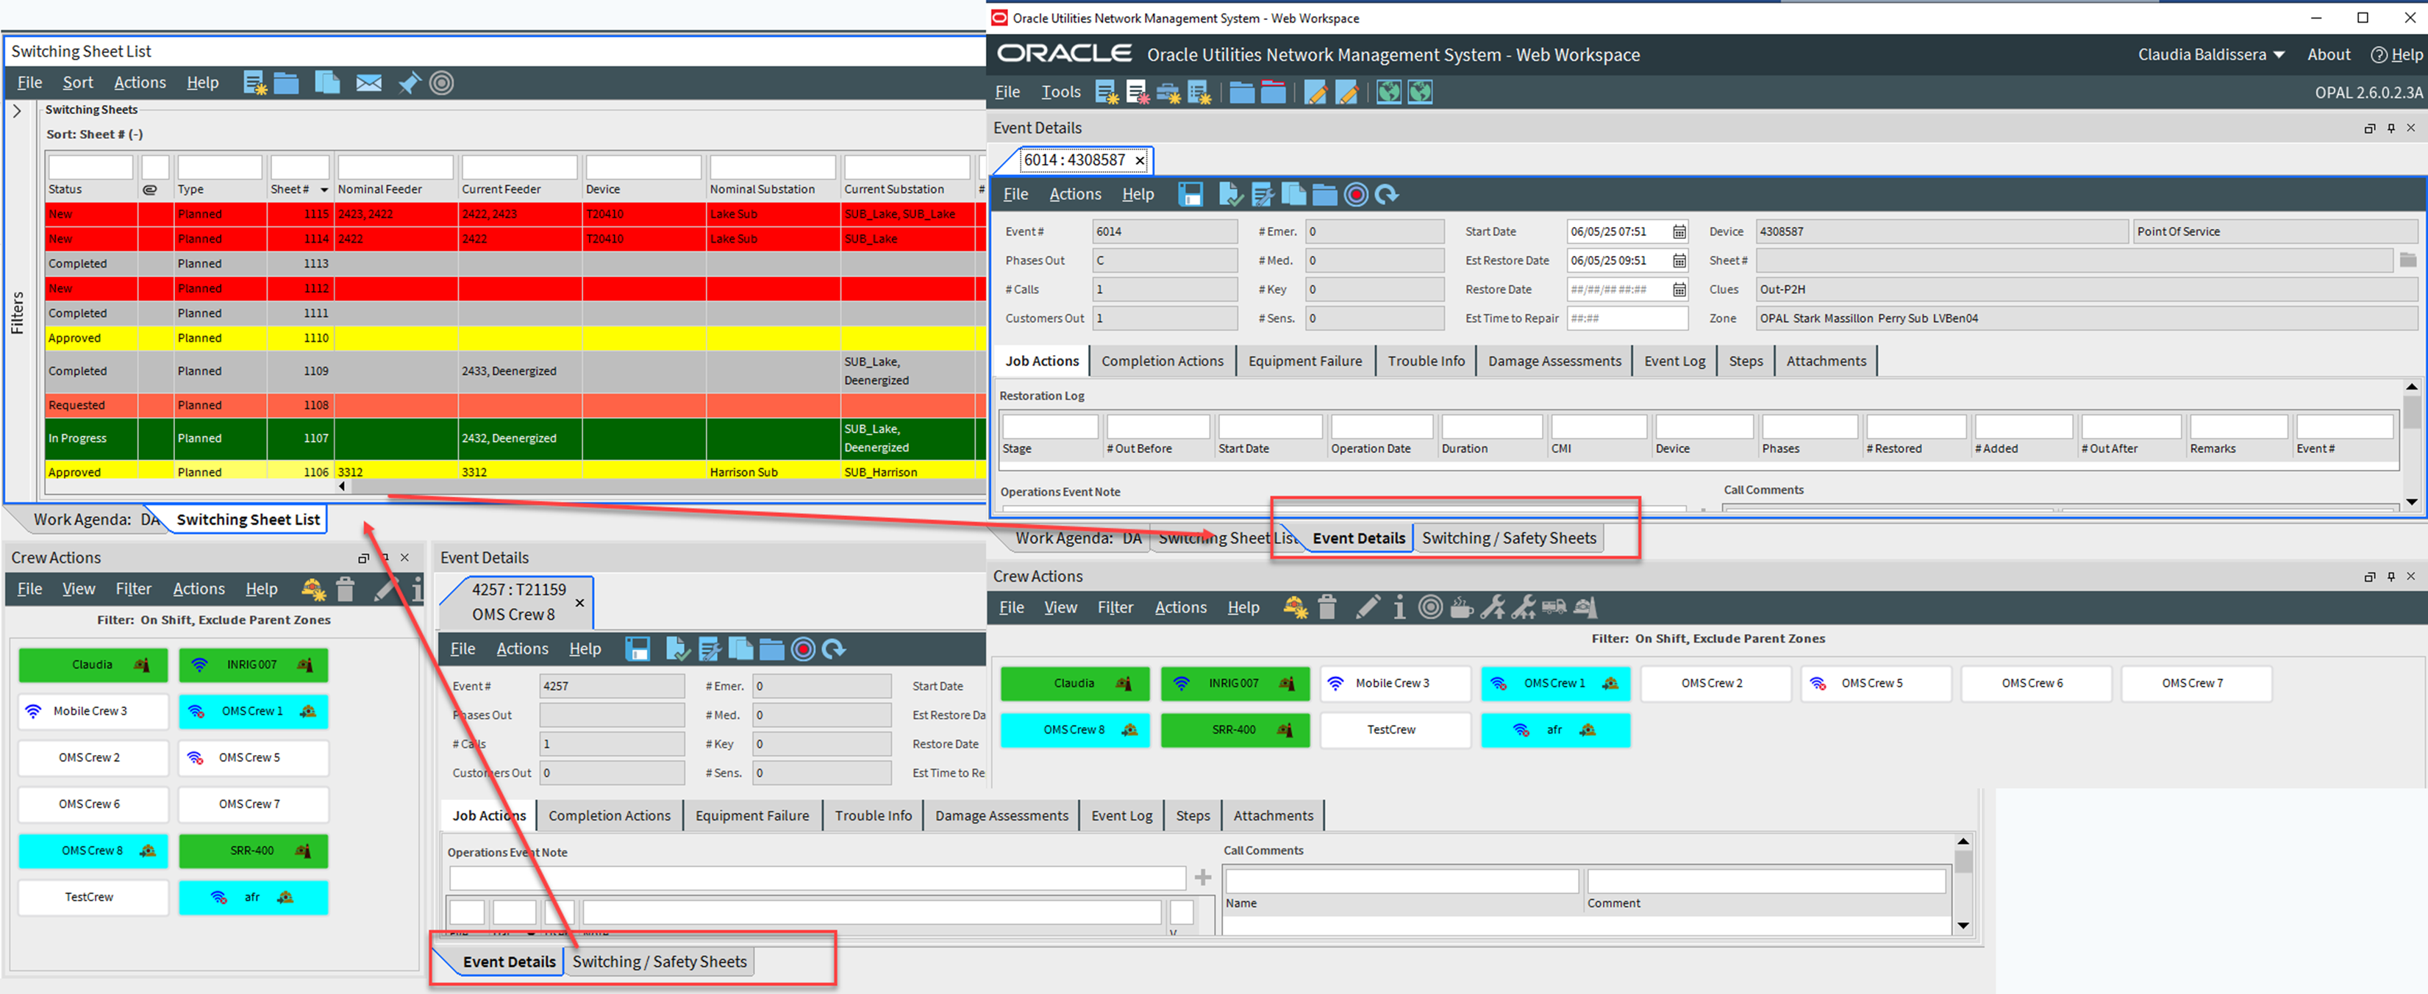Click the first pencil edit icon in main toolbar
This screenshot has width=2428, height=994.
tap(1315, 93)
